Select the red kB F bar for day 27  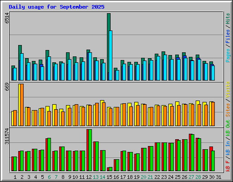[190, 152]
